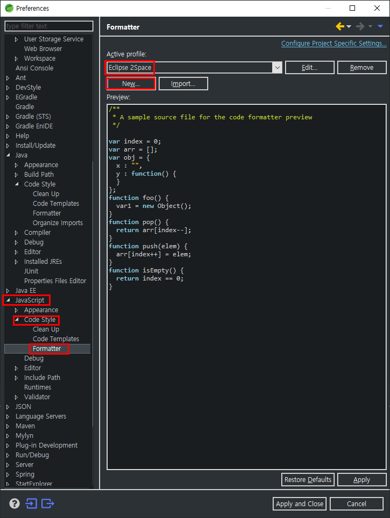Click the Cancel button
The width and height of the screenshot is (390, 518).
point(357,504)
